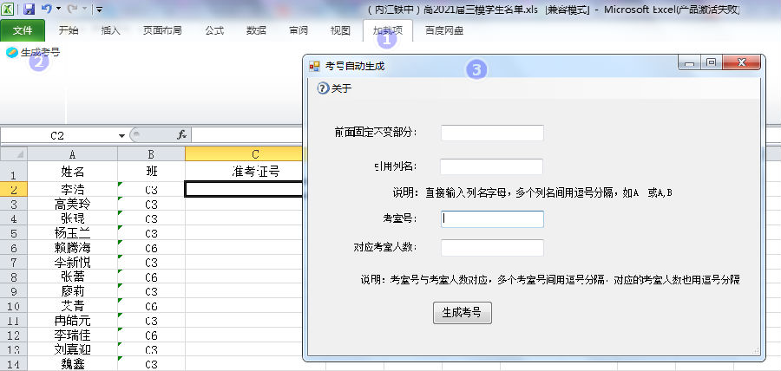Click the Select All corner triangle of sheet
781x371 pixels.
pos(14,153)
